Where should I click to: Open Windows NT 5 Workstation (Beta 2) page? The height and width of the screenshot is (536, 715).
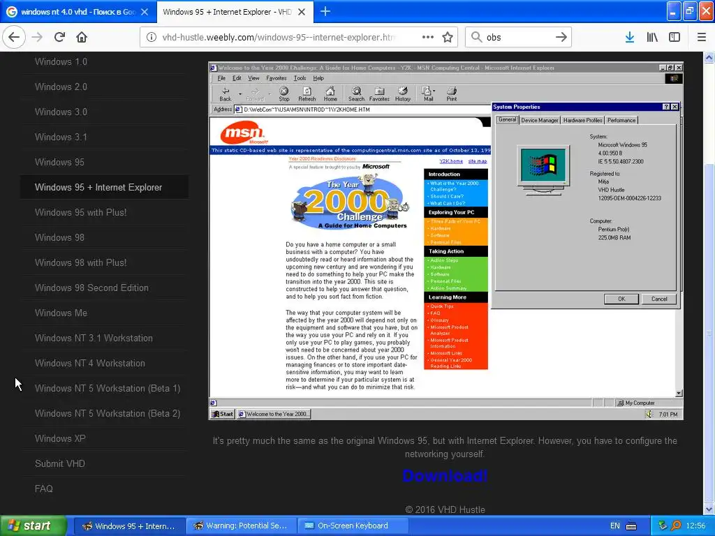(x=108, y=413)
